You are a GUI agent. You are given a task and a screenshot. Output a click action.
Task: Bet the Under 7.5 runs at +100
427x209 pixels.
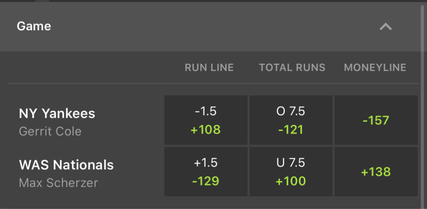291,172
